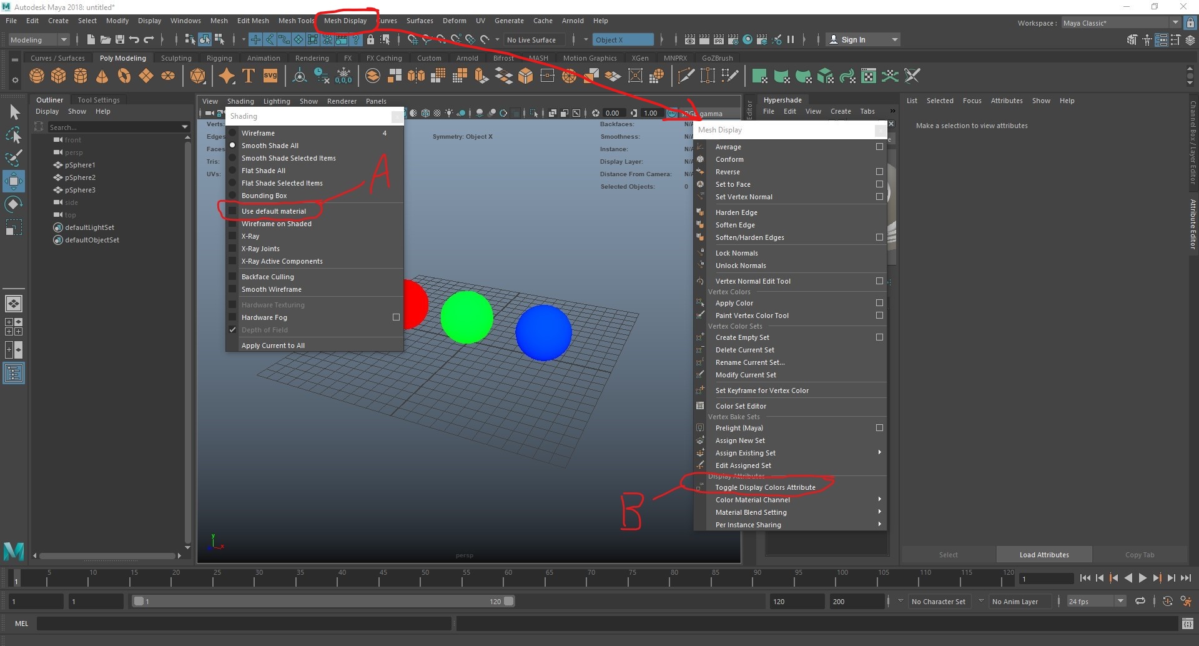Click the Undo icon in the status line
The height and width of the screenshot is (646, 1199).
pos(134,39)
